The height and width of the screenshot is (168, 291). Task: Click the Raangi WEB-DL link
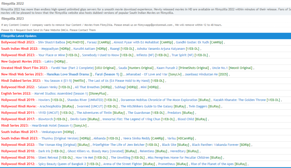coord(115,49)
